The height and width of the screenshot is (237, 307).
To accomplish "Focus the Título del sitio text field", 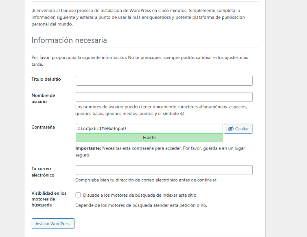I will [164, 81].
